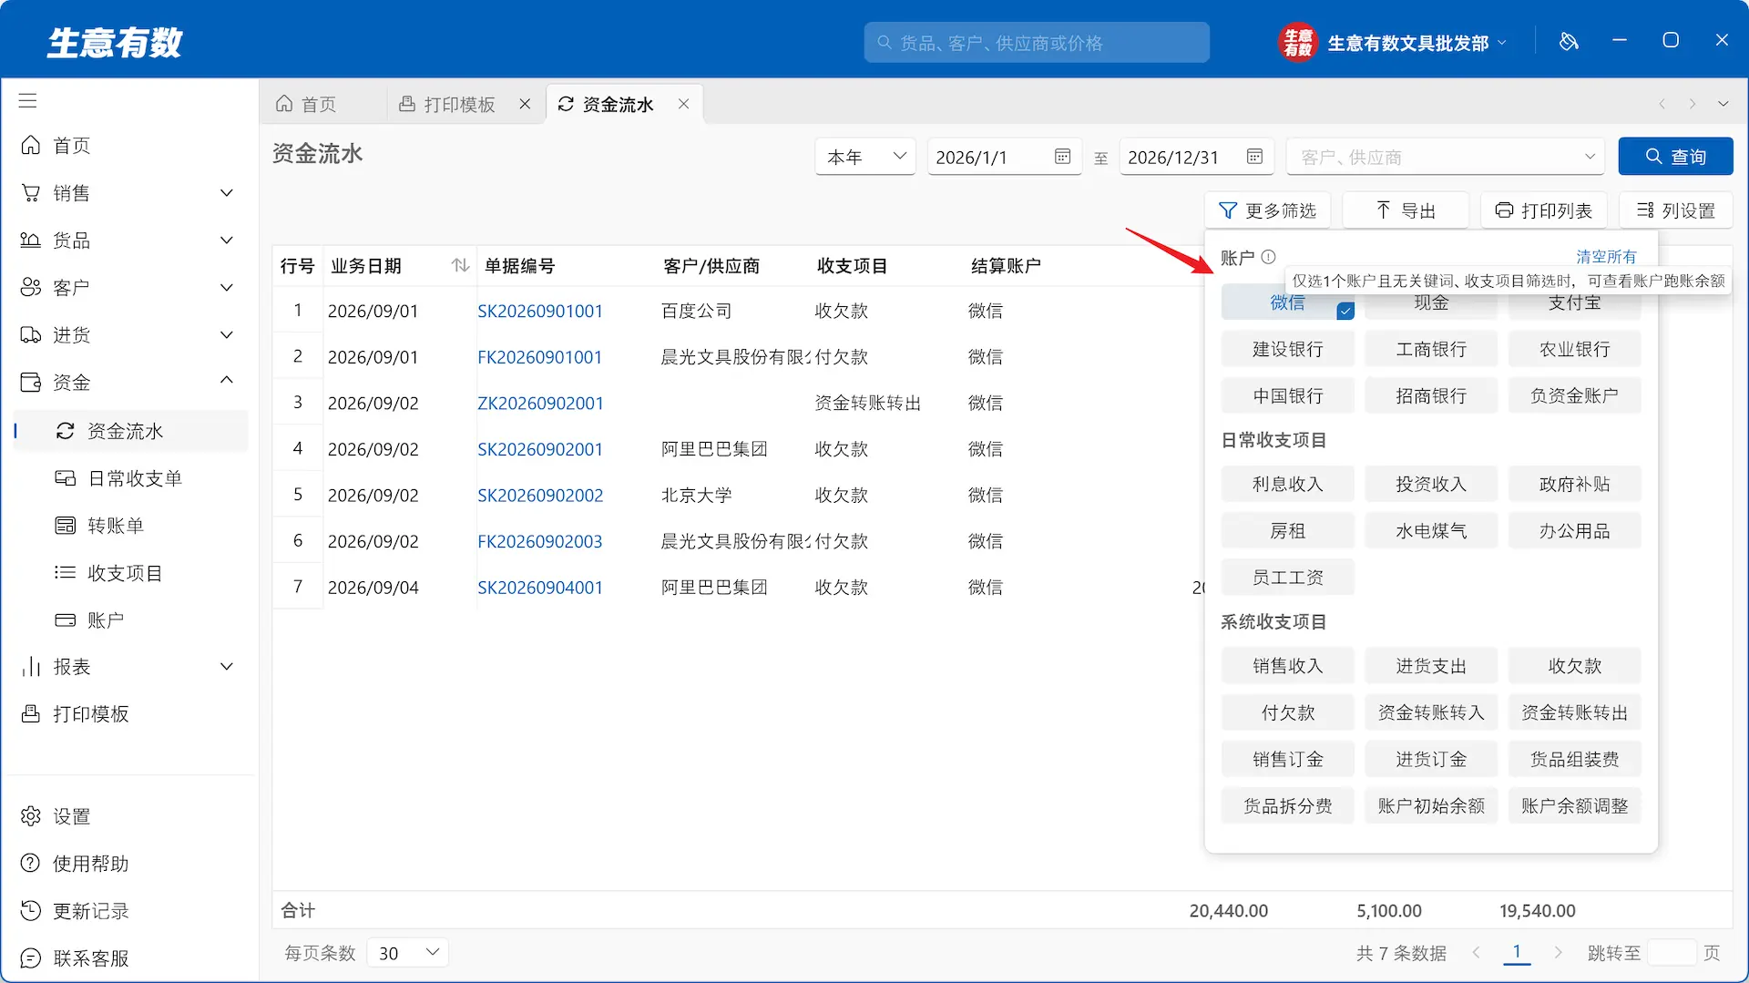Click the 更多筛选 filter button

[1267, 210]
